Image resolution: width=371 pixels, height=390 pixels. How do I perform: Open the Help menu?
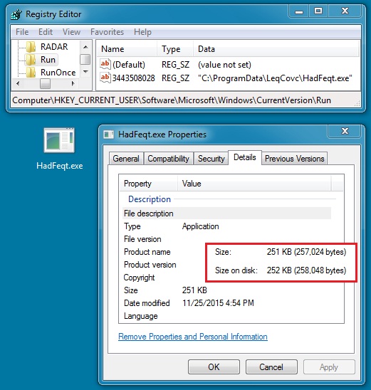tap(142, 32)
